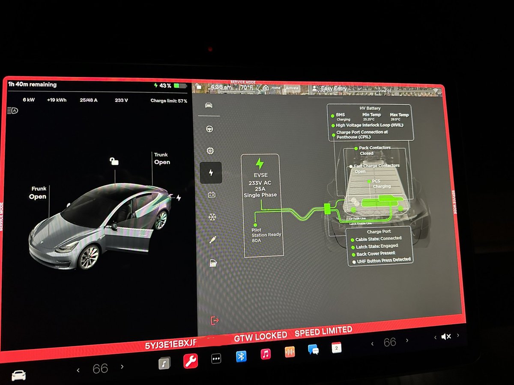Image resolution: width=514 pixels, height=385 pixels.
Task: Open the Bluetooth app in dock
Action: pos(242,357)
